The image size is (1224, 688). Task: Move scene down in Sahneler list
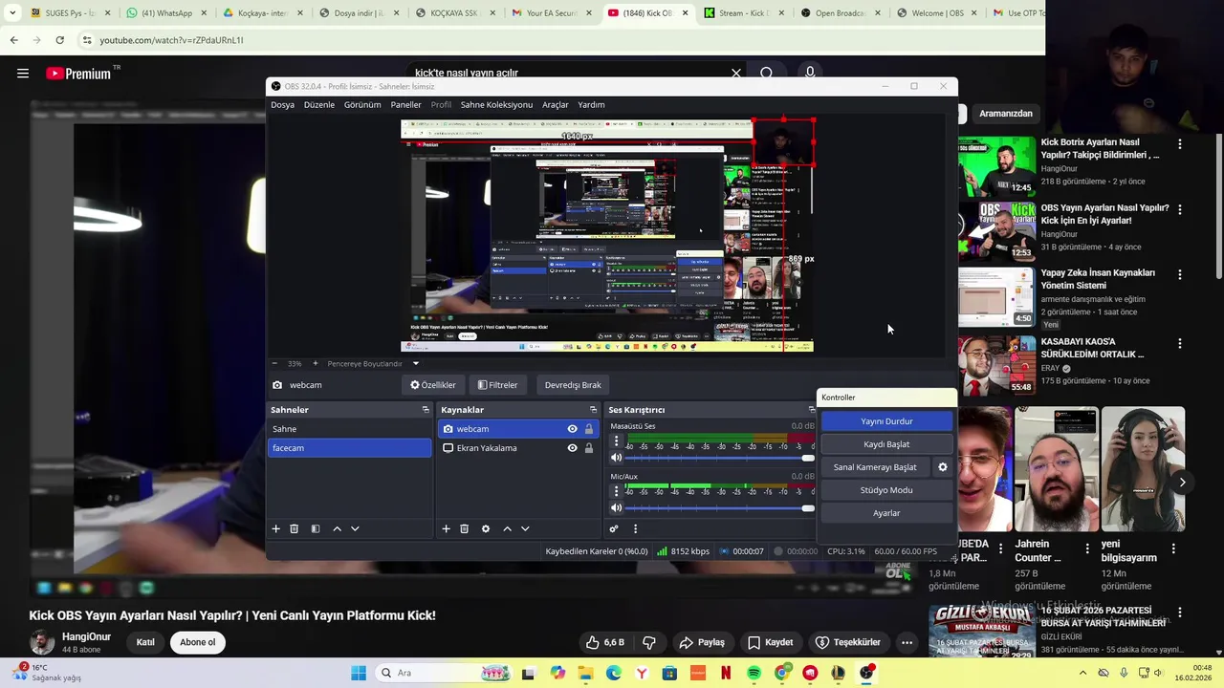pos(355,528)
